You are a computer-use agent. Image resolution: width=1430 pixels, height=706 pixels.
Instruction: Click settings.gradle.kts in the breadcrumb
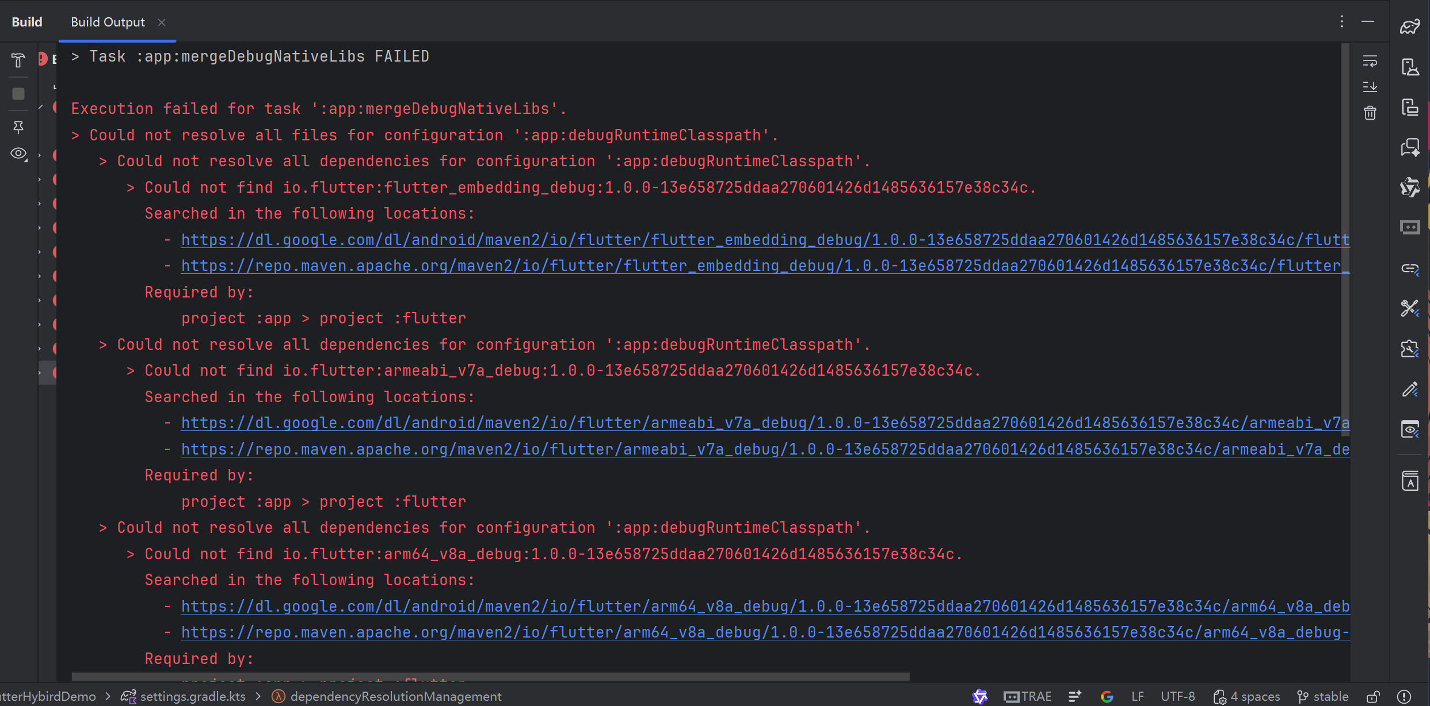(x=192, y=697)
